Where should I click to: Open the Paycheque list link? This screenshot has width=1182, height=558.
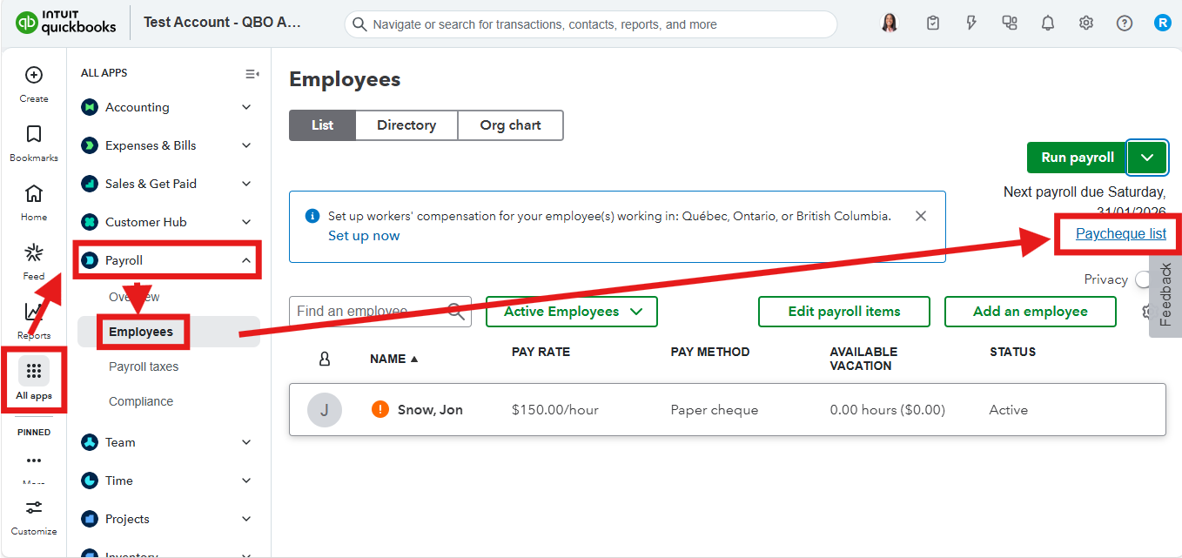point(1120,233)
